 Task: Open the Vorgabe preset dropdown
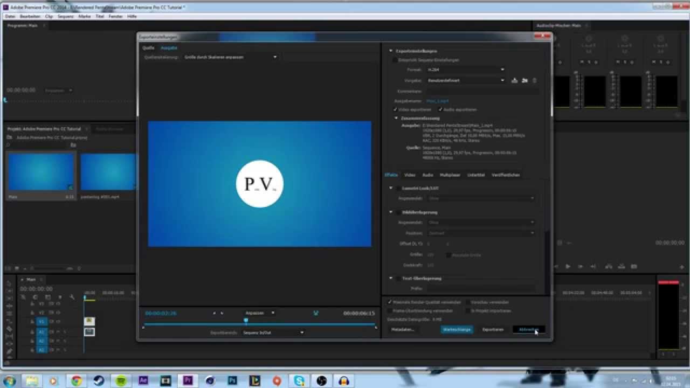pos(465,80)
